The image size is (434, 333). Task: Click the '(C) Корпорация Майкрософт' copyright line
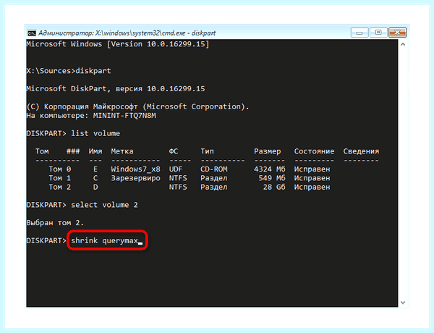138,106
